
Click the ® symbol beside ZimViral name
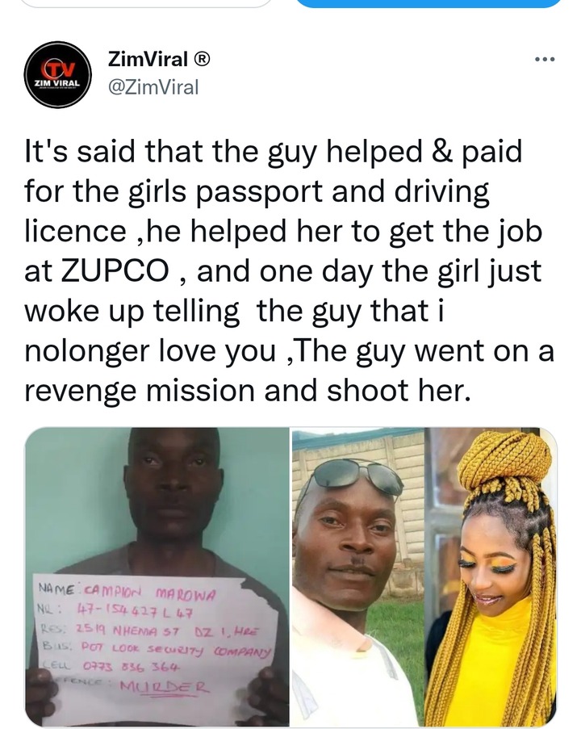[x=201, y=59]
